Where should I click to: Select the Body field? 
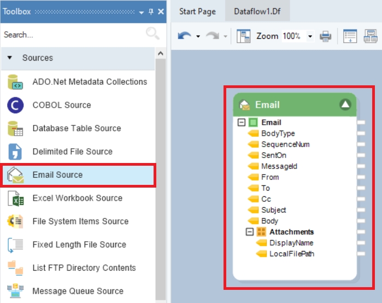[x=269, y=221]
